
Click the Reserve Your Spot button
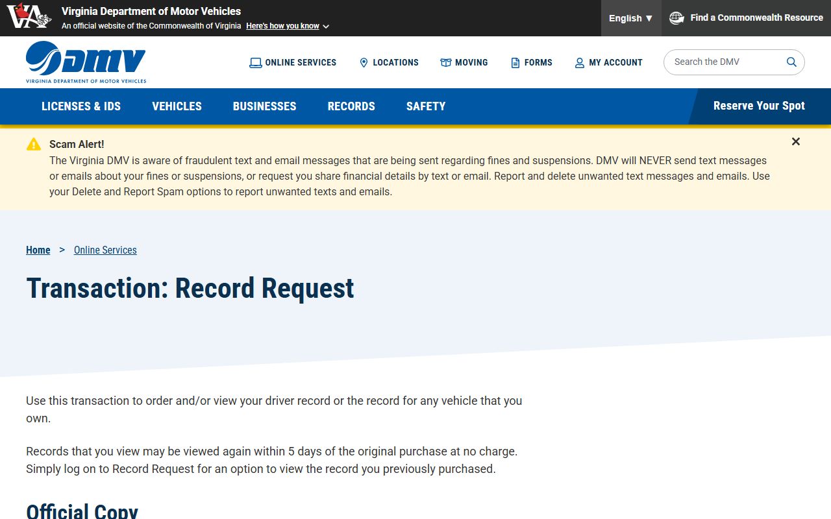(759, 106)
